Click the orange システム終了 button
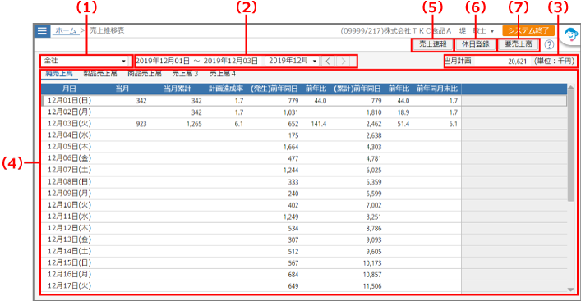 click(x=528, y=30)
